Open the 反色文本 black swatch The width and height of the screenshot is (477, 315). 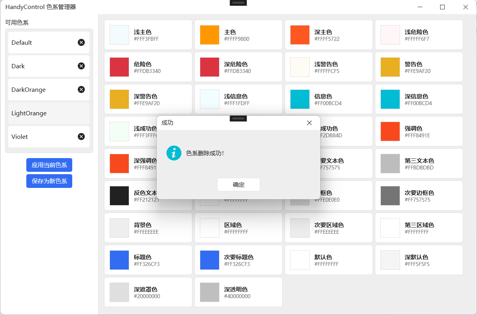click(x=119, y=196)
